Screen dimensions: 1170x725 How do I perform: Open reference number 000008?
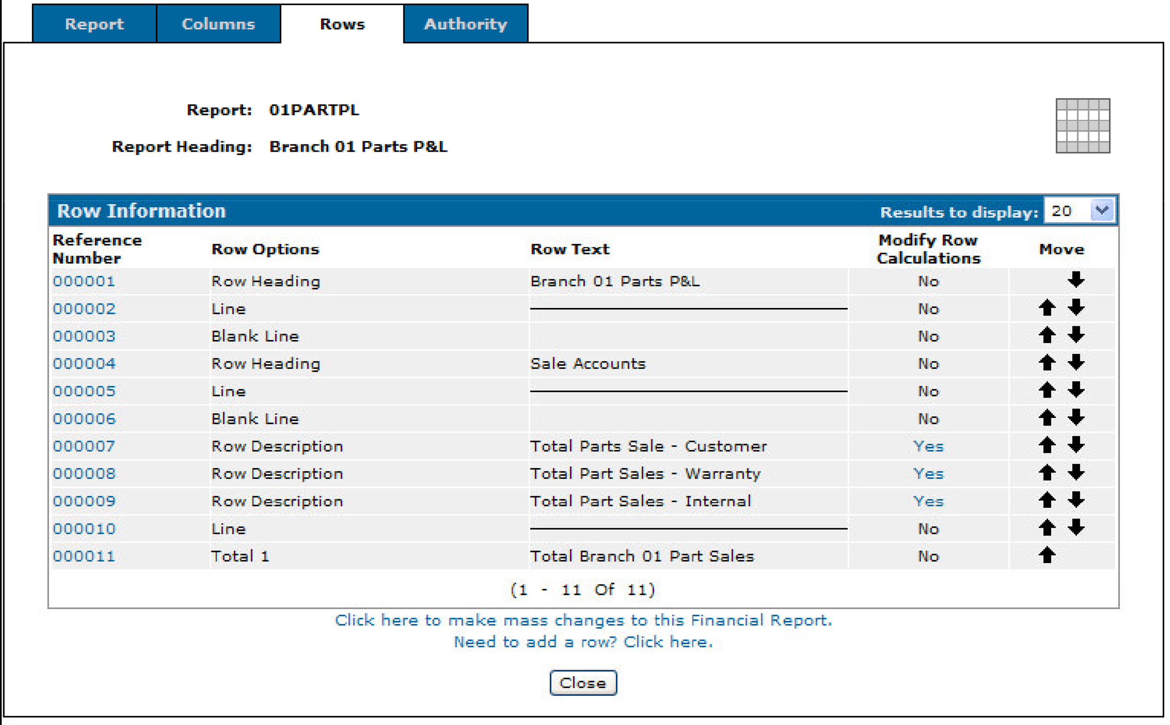coord(84,474)
